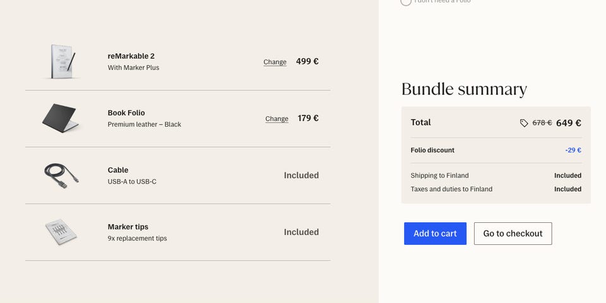This screenshot has width=606, height=303.
Task: Click the Book Folio product title
Action: 126,112
